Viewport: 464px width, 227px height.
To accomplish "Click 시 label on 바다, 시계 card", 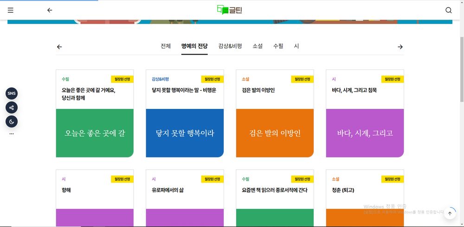I will pyautogui.click(x=334, y=79).
